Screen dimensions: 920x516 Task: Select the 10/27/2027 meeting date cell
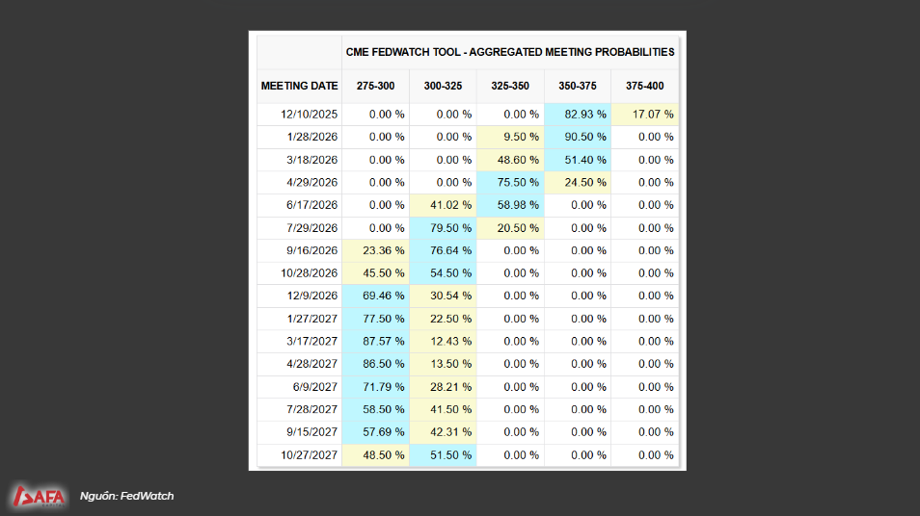(x=309, y=454)
